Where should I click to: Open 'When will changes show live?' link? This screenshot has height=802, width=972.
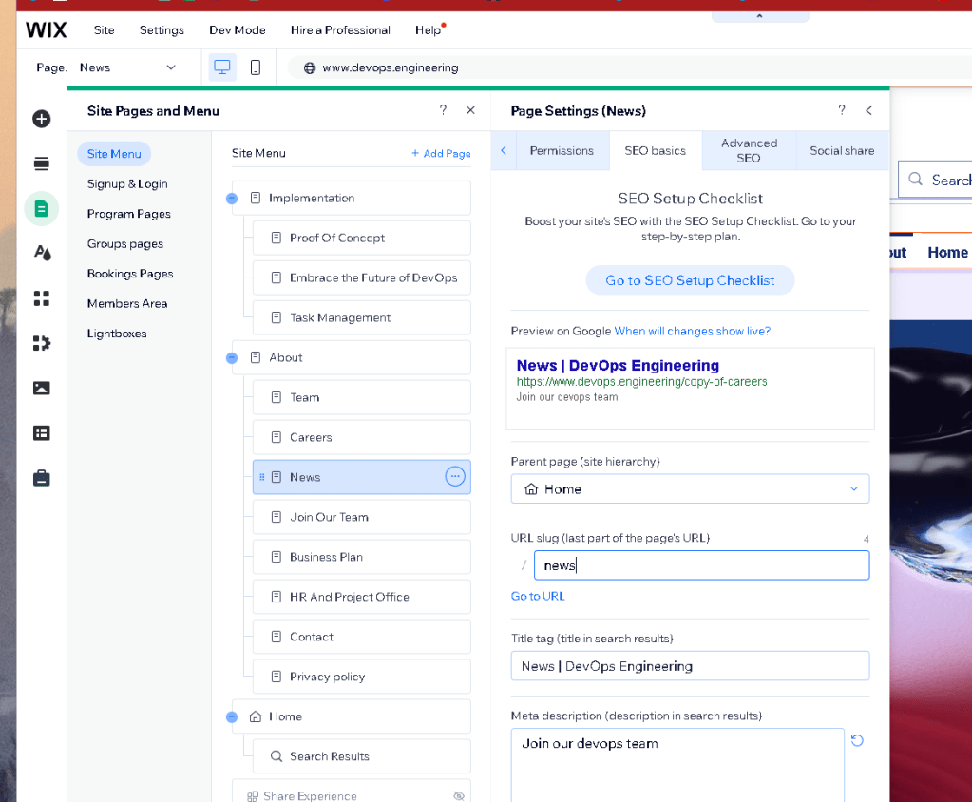[692, 331]
